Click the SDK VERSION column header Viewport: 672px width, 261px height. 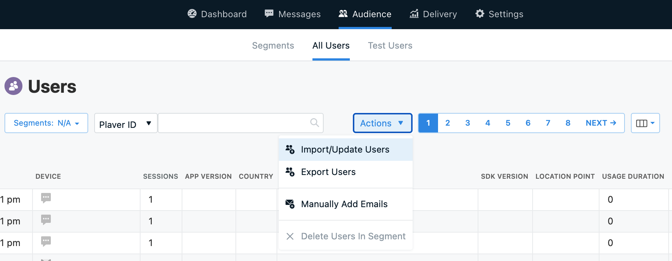point(505,176)
